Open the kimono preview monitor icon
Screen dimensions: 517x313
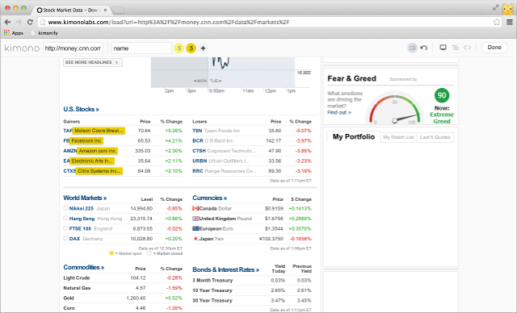pos(443,48)
